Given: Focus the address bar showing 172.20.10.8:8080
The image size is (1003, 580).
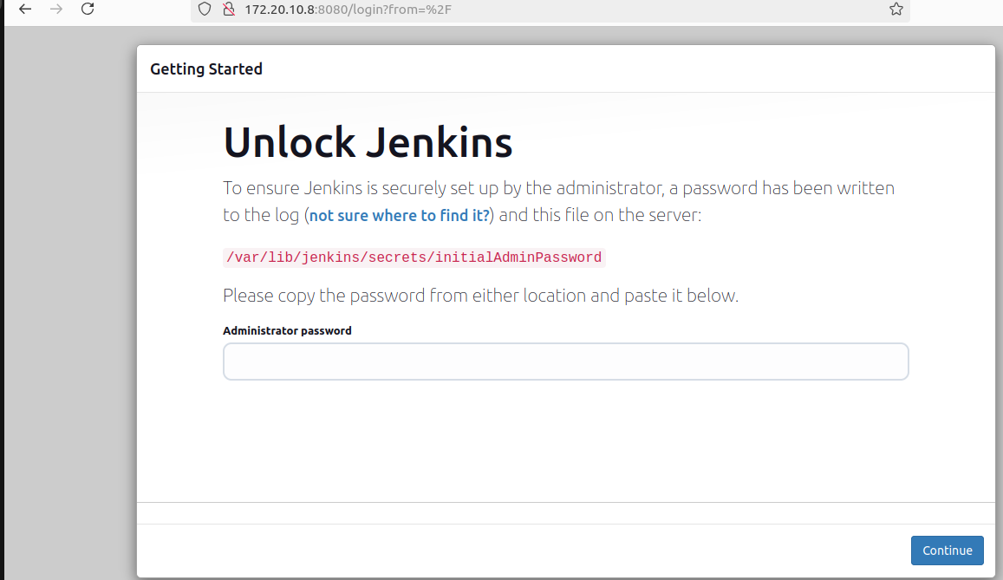Looking at the screenshot, I should (x=550, y=10).
